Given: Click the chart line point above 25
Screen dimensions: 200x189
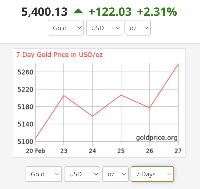Looking at the screenshot, I should tap(121, 95).
